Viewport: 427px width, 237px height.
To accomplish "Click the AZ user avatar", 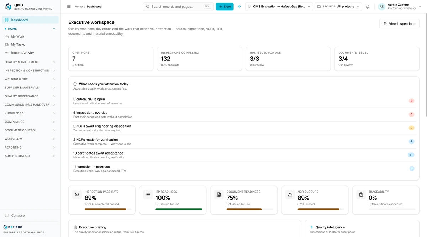I will click(381, 7).
